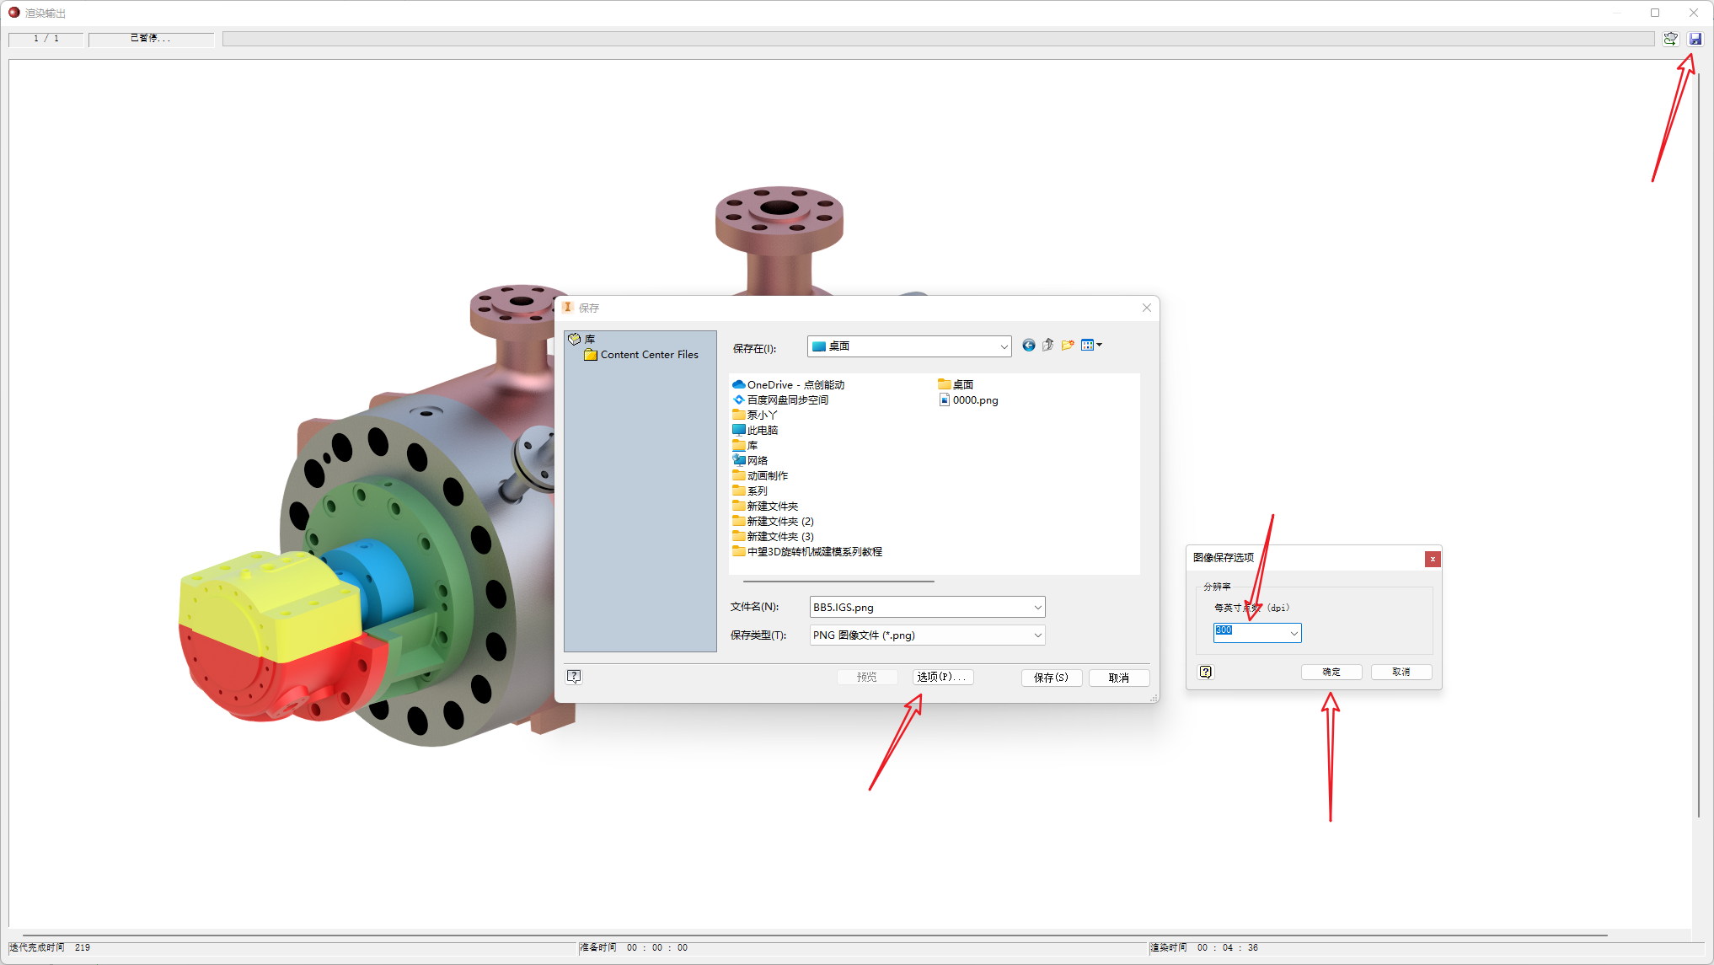Click the 选项(P)... button
The height and width of the screenshot is (965, 1714).
942,678
